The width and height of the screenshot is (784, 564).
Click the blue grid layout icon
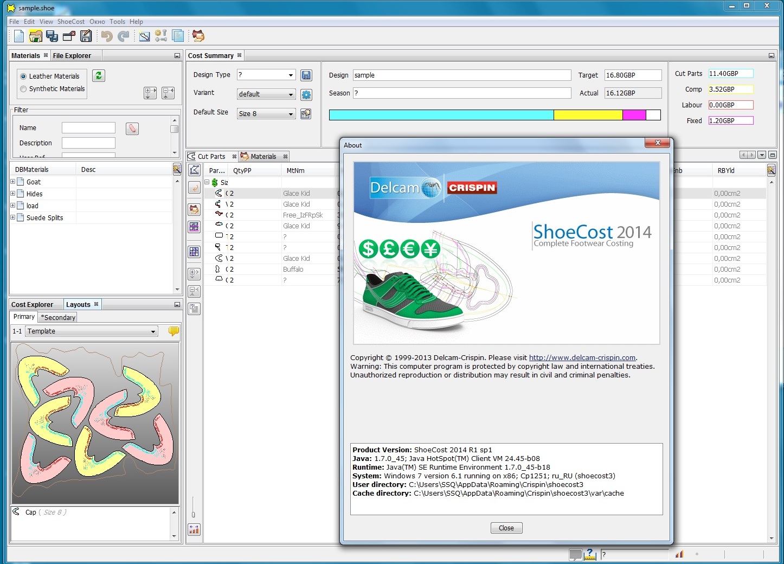(194, 252)
